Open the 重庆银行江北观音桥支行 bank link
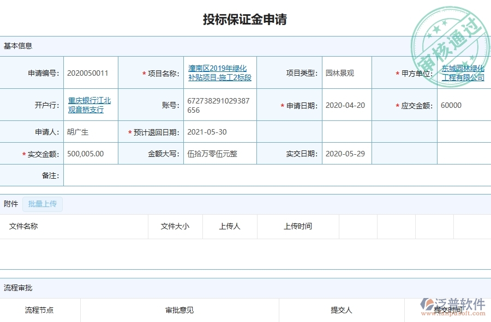 (x=90, y=105)
